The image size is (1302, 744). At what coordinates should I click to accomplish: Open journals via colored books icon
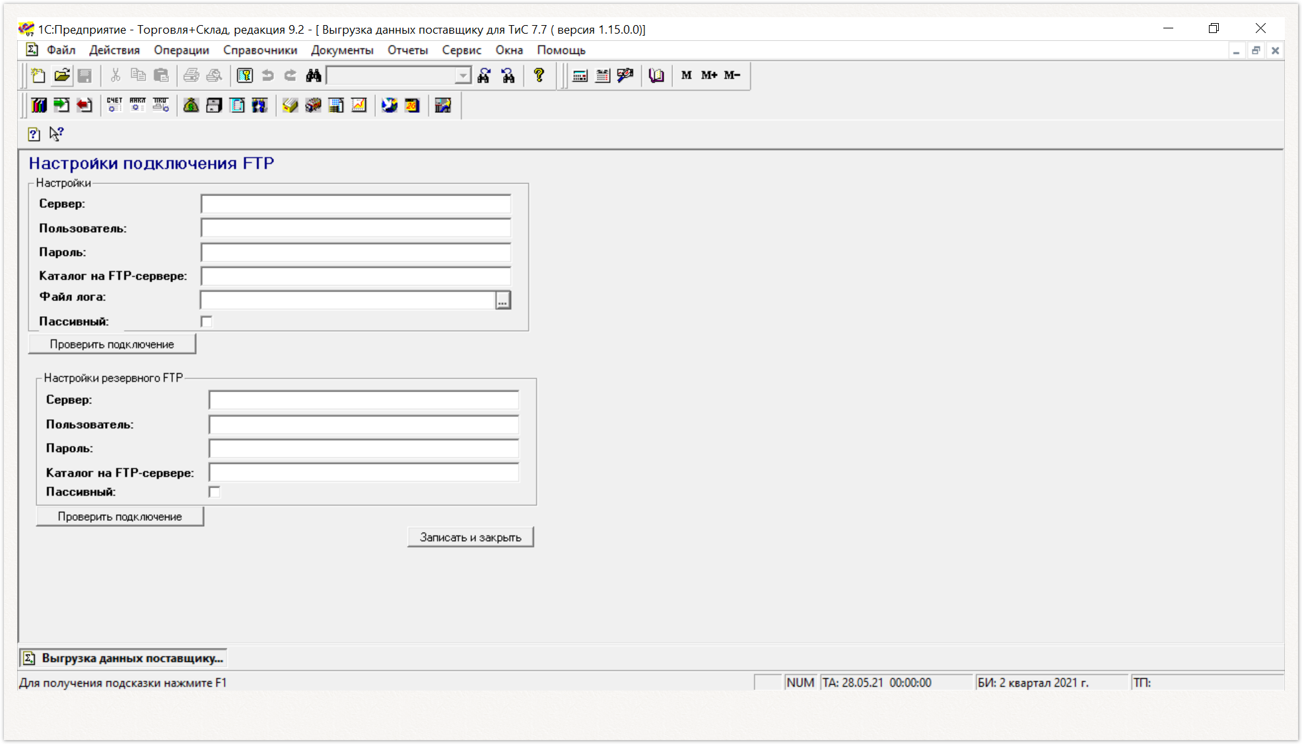[39, 105]
